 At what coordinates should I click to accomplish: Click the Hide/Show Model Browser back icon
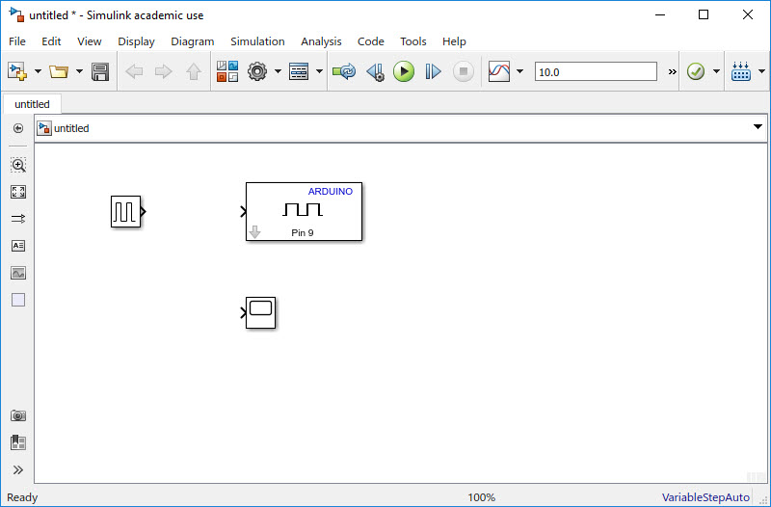coord(18,128)
